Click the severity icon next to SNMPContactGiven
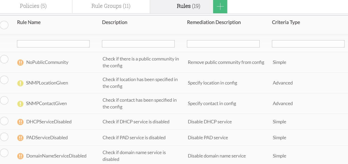 [x=20, y=104]
